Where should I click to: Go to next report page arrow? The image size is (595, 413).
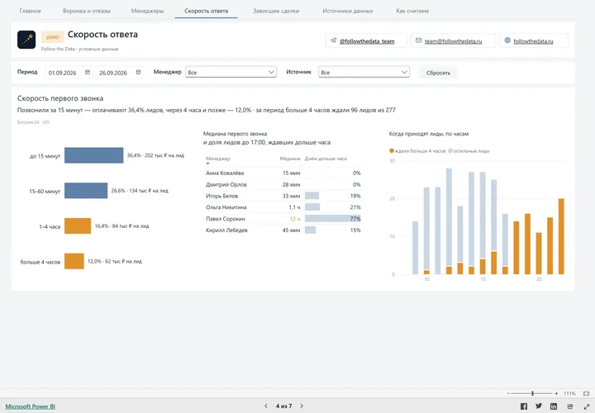point(302,406)
